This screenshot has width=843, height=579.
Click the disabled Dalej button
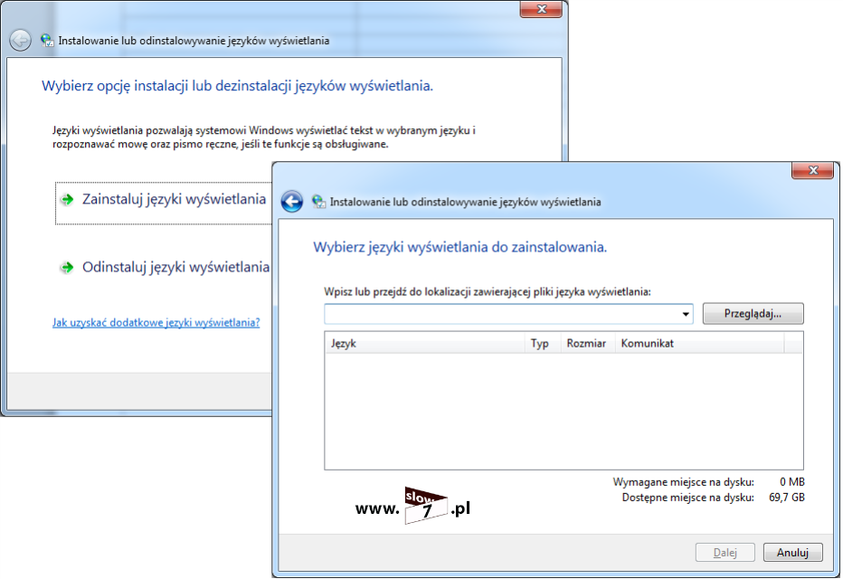click(x=725, y=552)
